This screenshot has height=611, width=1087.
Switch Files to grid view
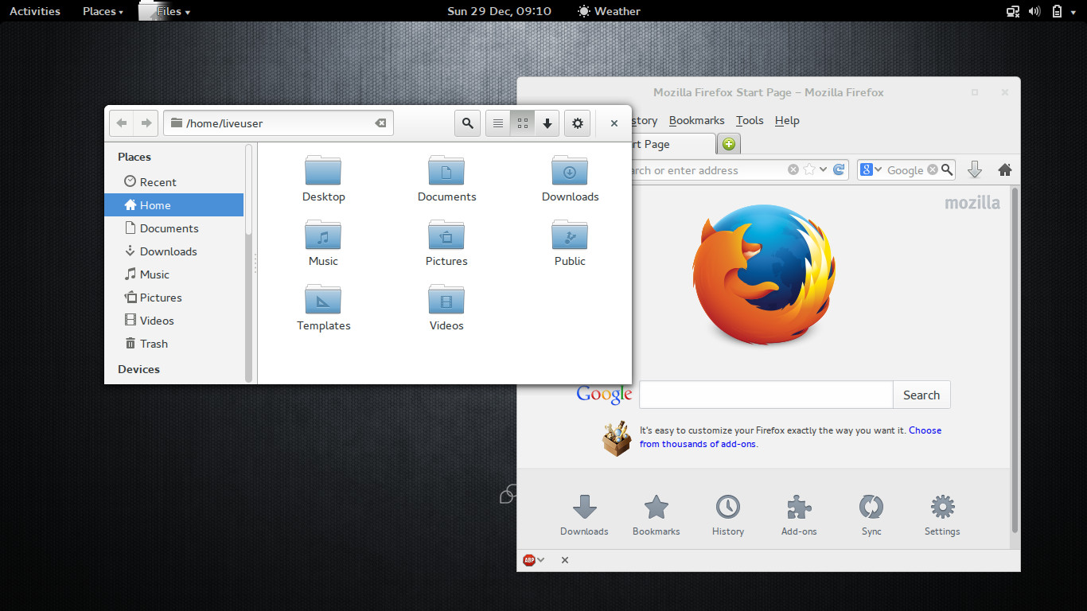[522, 123]
